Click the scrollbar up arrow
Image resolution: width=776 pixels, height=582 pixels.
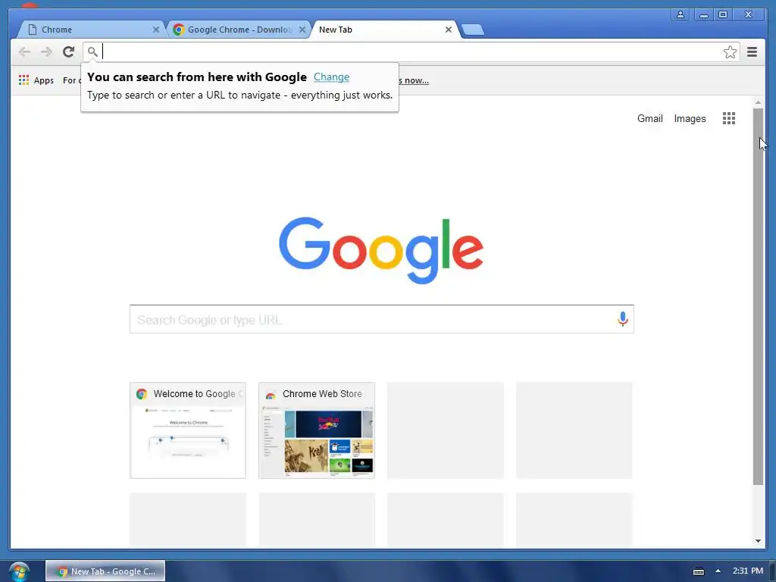pos(758,102)
